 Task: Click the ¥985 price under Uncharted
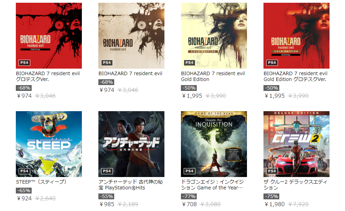(x=107, y=204)
